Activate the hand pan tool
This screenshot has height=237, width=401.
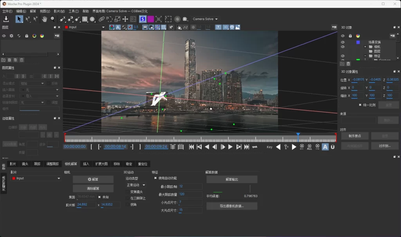[45, 19]
